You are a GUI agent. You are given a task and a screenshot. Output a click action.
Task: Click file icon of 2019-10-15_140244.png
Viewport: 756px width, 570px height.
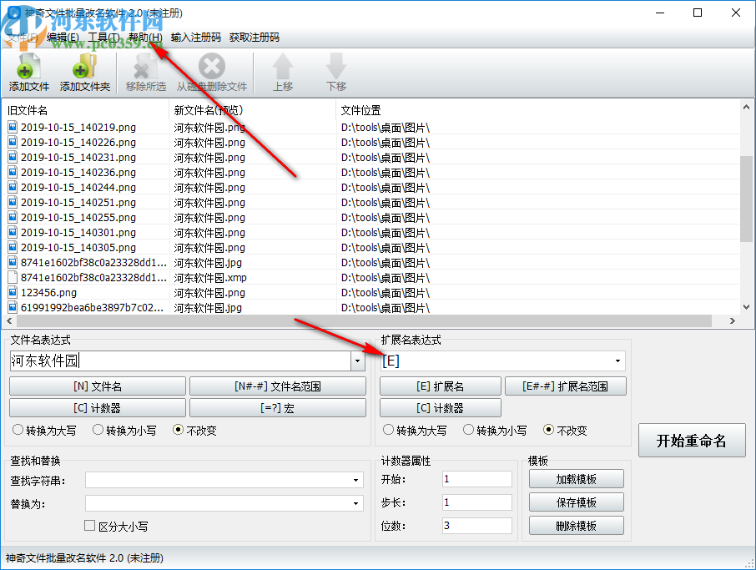pyautogui.click(x=13, y=187)
